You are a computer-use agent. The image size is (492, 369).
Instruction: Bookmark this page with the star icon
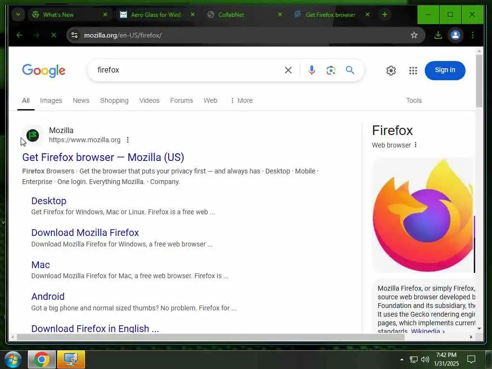414,35
